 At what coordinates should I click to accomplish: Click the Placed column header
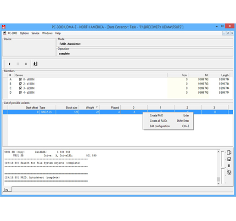coord(110,108)
